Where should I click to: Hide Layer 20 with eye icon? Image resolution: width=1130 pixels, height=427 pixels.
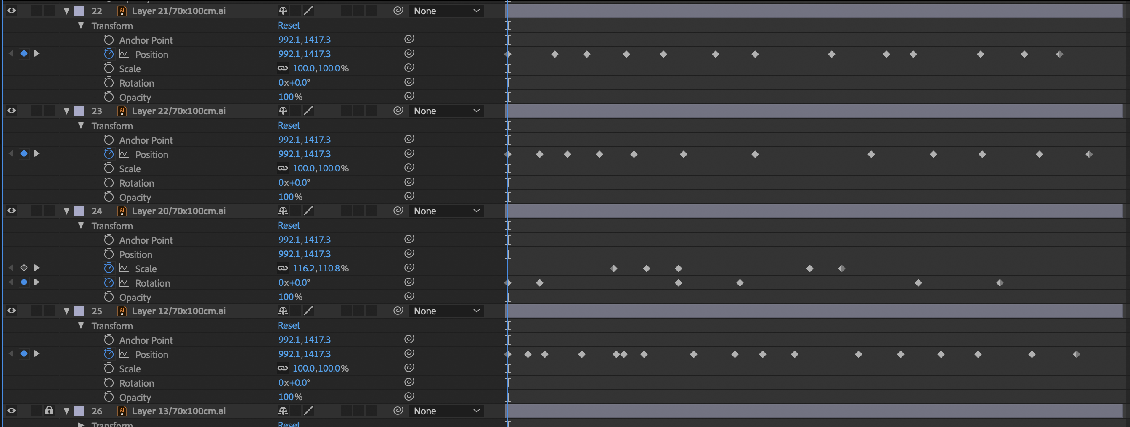click(x=11, y=211)
